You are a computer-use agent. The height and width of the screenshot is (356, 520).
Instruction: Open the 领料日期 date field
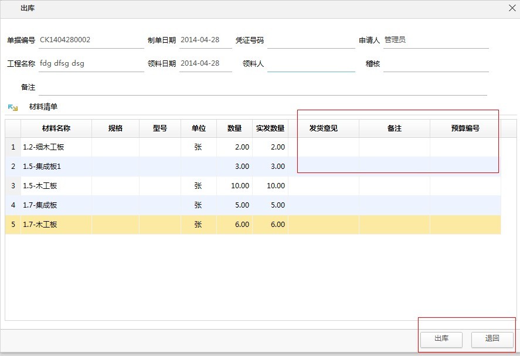(x=205, y=64)
